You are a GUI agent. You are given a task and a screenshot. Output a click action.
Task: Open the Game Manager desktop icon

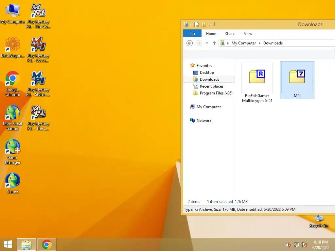pos(13,152)
